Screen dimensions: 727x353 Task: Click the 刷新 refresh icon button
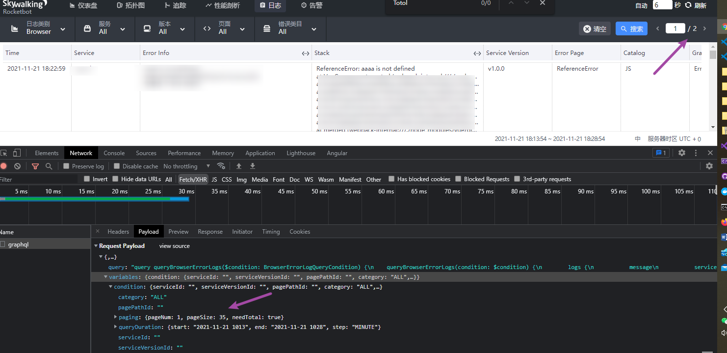[x=688, y=5]
